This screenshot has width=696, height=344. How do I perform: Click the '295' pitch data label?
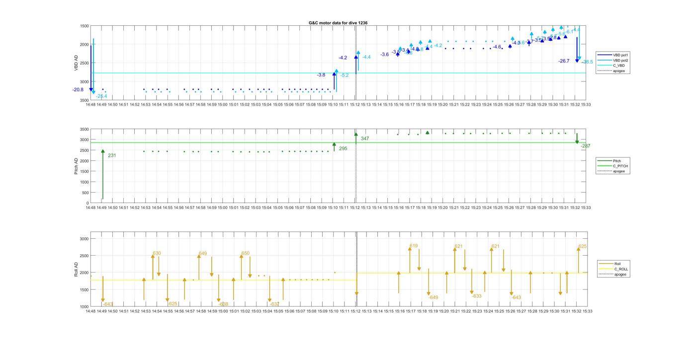(x=343, y=148)
